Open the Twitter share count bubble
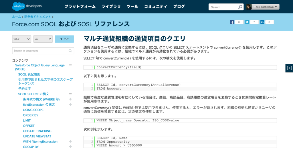This screenshot has width=293, height=150. click(254, 22)
